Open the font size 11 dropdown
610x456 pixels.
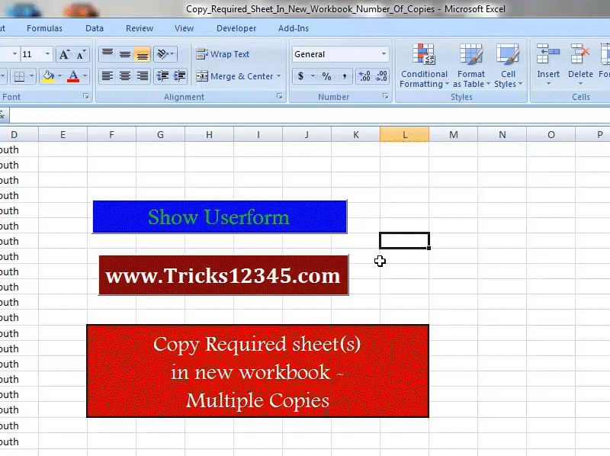coord(47,54)
